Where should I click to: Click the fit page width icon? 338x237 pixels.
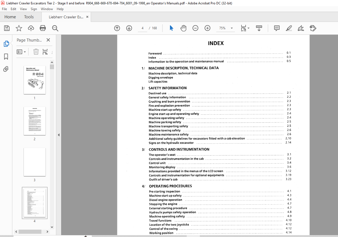pyautogui.click(x=243, y=28)
